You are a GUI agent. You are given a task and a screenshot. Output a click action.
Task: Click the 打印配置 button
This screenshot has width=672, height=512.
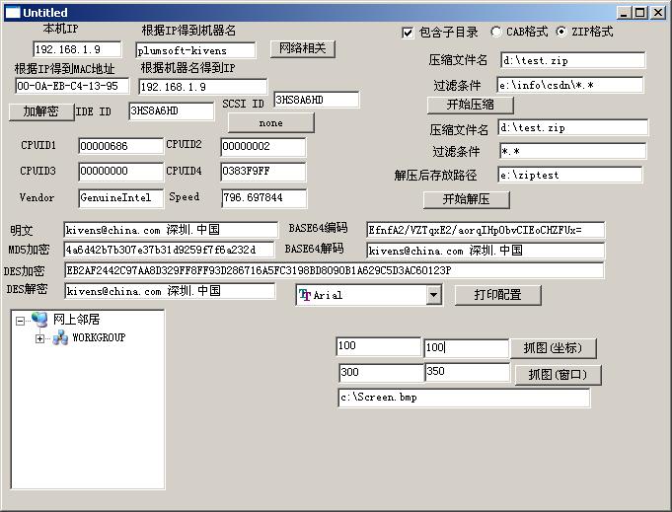[x=497, y=295]
